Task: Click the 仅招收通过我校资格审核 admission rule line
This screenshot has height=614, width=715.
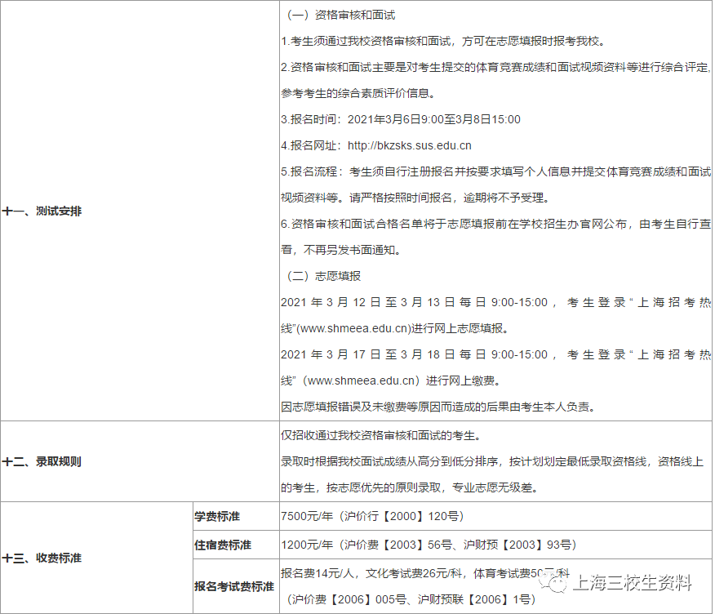Action: 380,435
